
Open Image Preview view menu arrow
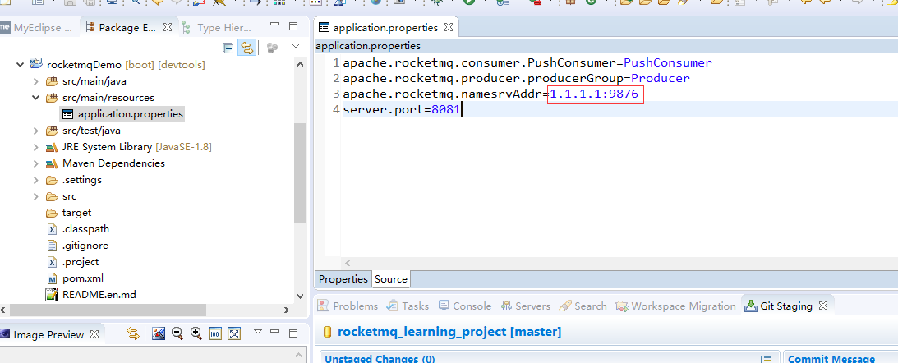pyautogui.click(x=258, y=332)
